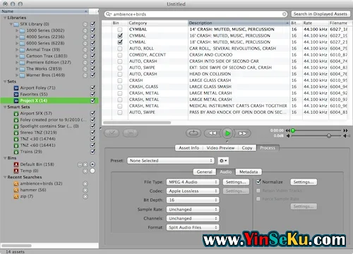Remove the zip recent search with its X icon
This screenshot has width=353, height=254.
click(x=85, y=197)
